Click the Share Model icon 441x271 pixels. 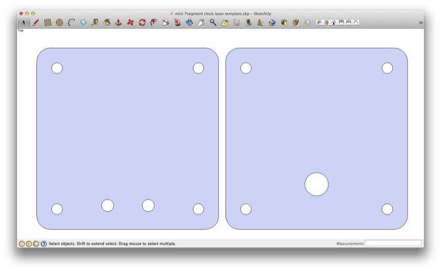click(296, 22)
